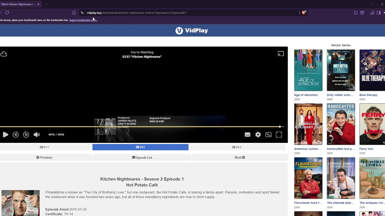
Task: Open the site information icon in the address bar
Action: click(82, 13)
